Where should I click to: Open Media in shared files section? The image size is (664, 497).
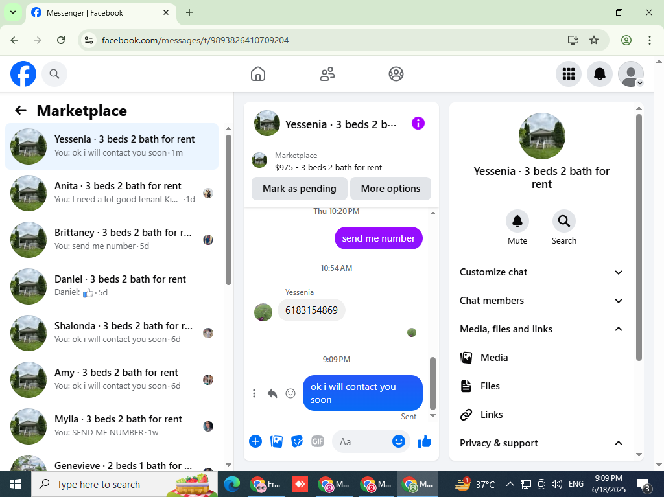tap(542, 358)
